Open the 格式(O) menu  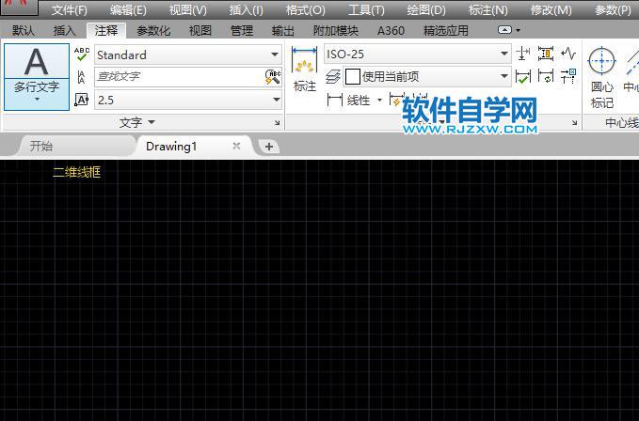[305, 9]
